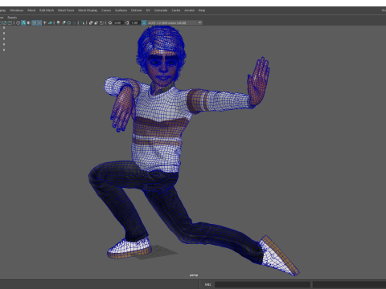The height and width of the screenshot is (289, 386).
Task: Open the Edit Mesh menu
Action: [47, 10]
